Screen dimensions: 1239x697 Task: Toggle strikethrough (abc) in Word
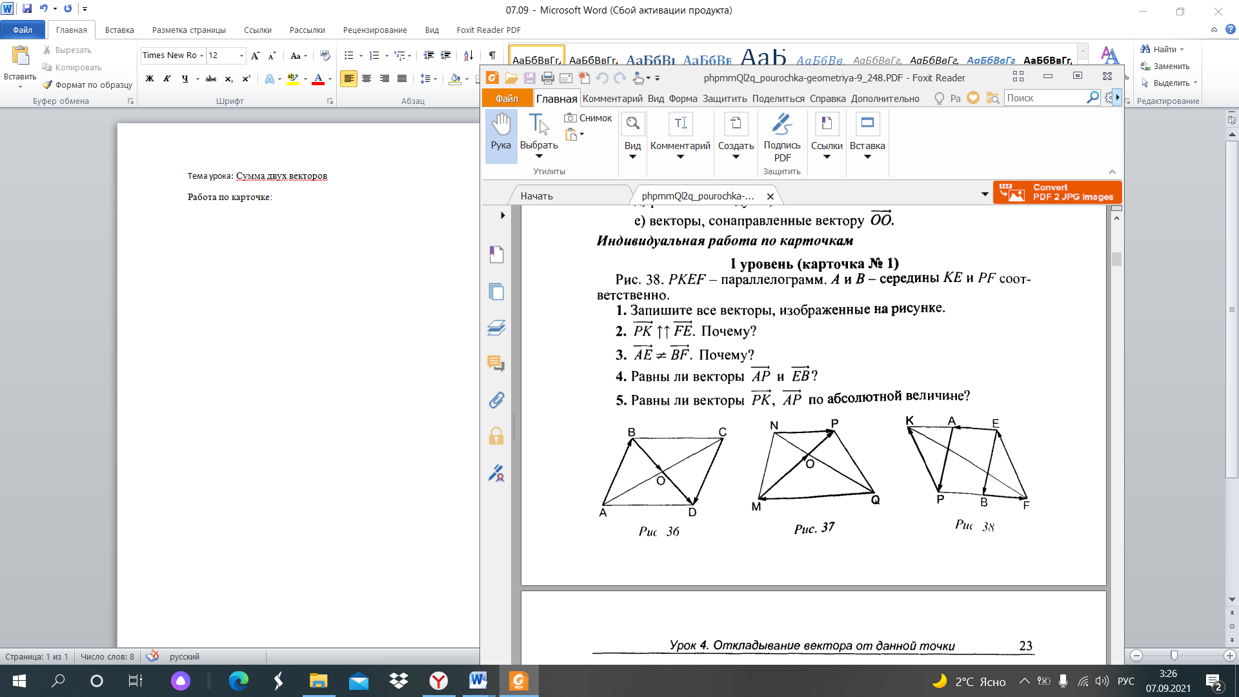[211, 79]
